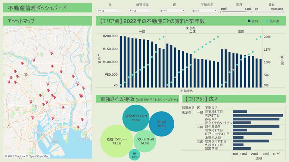The height and width of the screenshot is (162, 289).
Task: Click the 面積 slider minimum handle
Action: [x=222, y=12]
